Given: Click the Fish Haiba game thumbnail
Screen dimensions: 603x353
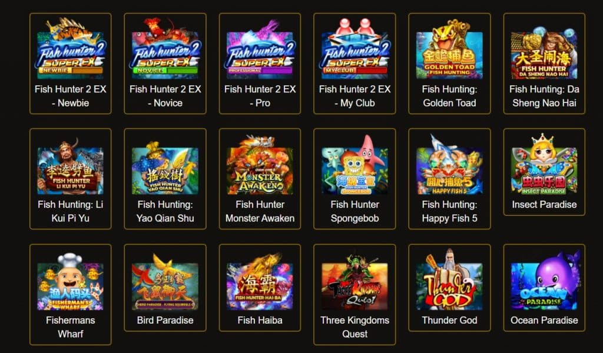Looking at the screenshot, I should [x=260, y=282].
